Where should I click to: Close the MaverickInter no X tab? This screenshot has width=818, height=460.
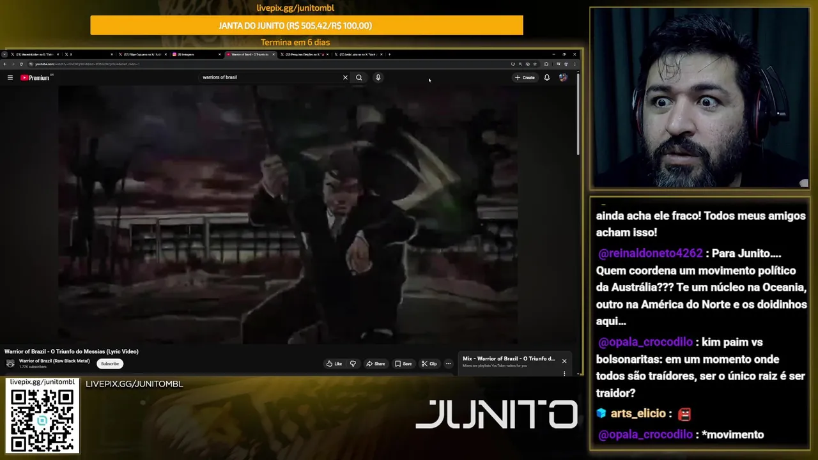pyautogui.click(x=58, y=54)
